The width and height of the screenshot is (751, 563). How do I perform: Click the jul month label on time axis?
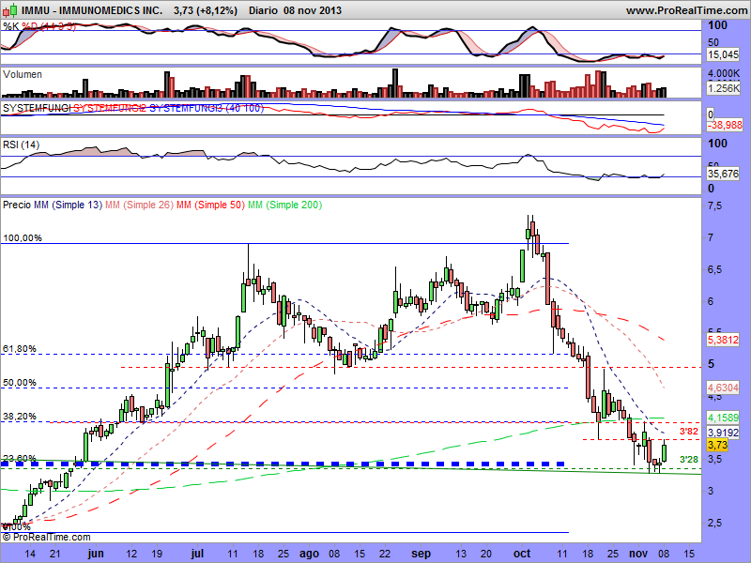pos(197,554)
